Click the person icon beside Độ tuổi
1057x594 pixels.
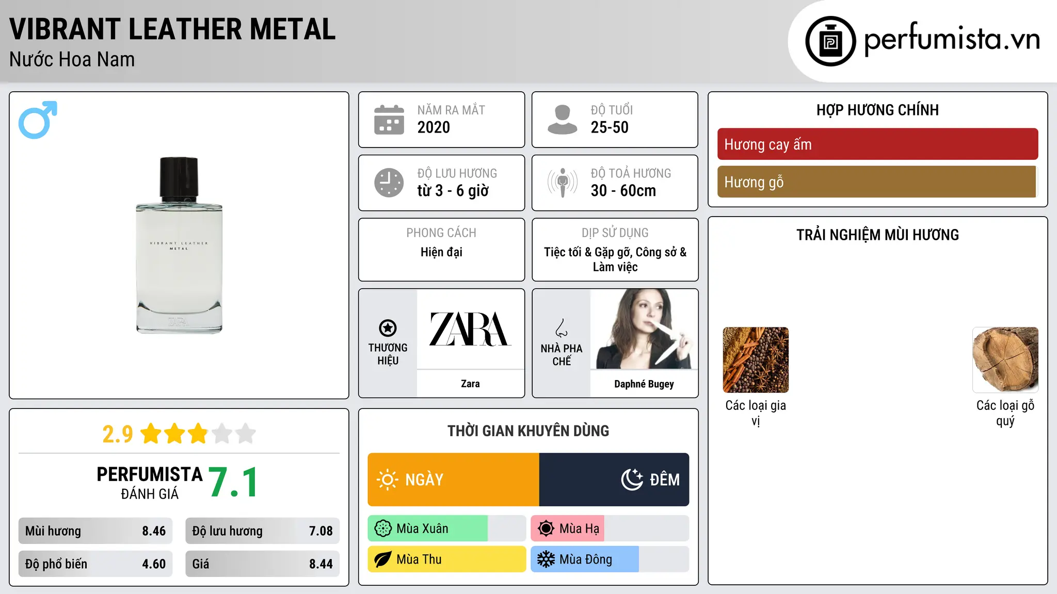pos(562,120)
